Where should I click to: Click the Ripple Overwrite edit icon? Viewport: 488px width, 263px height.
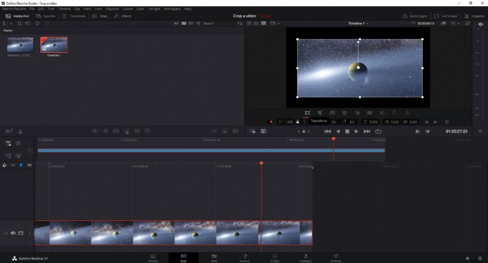point(116,131)
